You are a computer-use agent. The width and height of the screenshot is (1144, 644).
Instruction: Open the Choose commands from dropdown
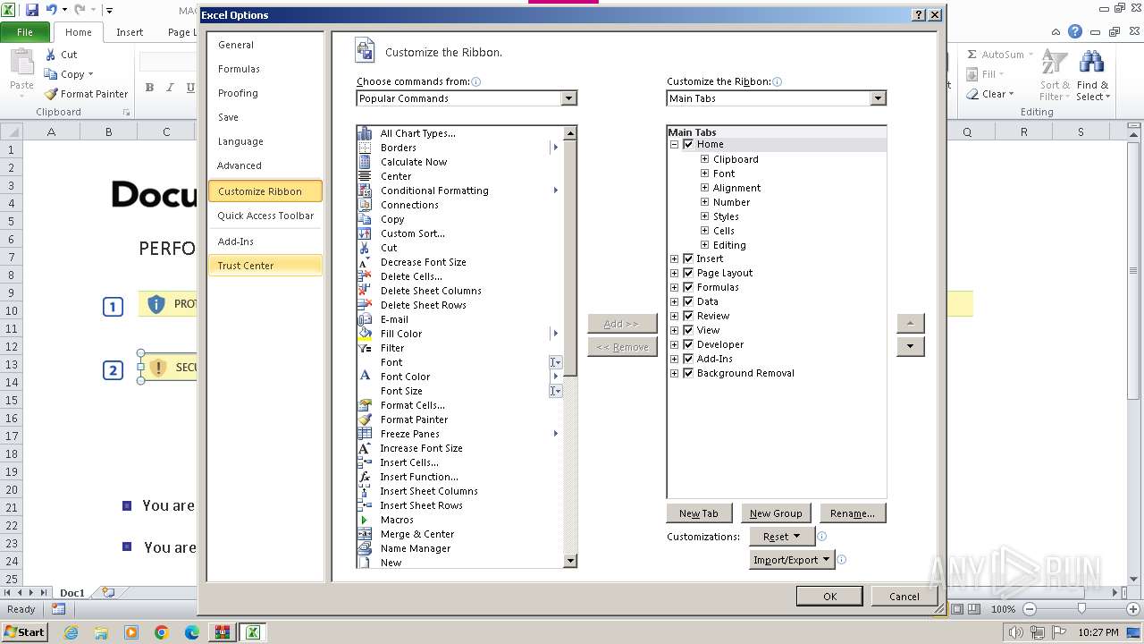569,98
